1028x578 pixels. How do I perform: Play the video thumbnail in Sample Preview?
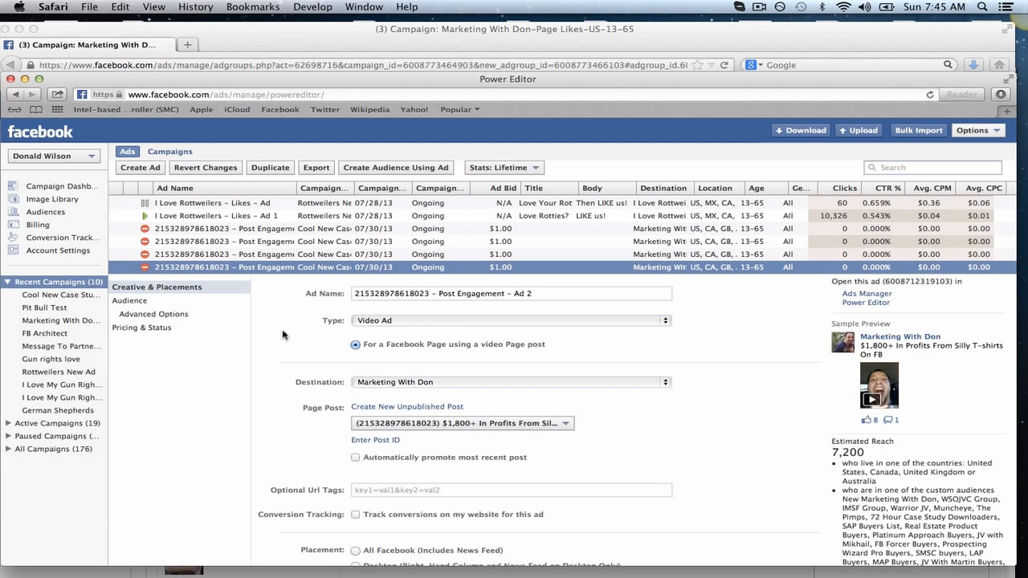879,385
